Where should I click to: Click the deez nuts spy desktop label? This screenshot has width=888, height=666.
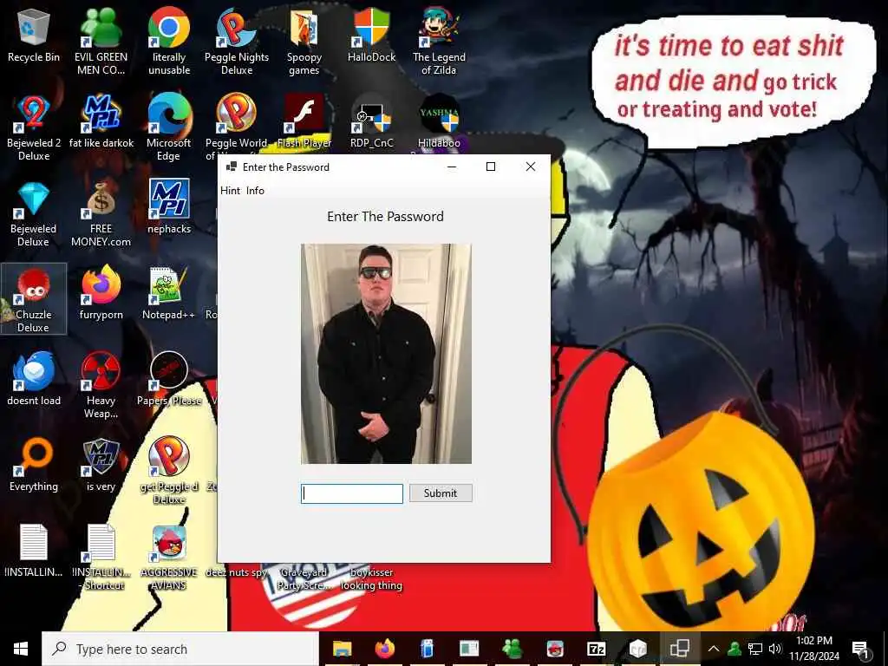click(236, 572)
